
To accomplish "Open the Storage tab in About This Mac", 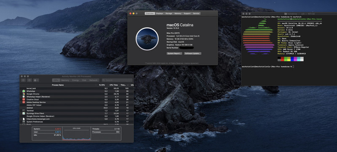I will pos(169,14).
